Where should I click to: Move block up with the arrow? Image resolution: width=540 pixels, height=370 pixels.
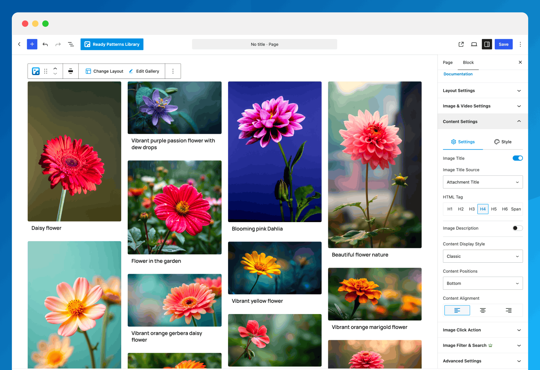(x=55, y=68)
